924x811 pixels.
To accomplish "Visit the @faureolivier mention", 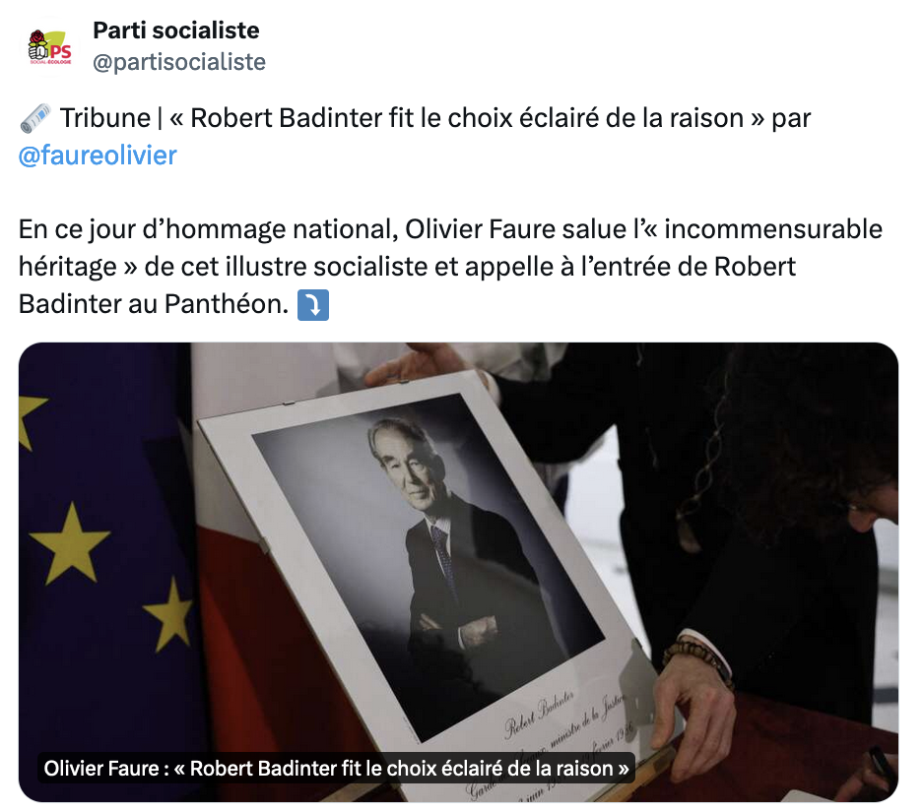I will coord(98,156).
